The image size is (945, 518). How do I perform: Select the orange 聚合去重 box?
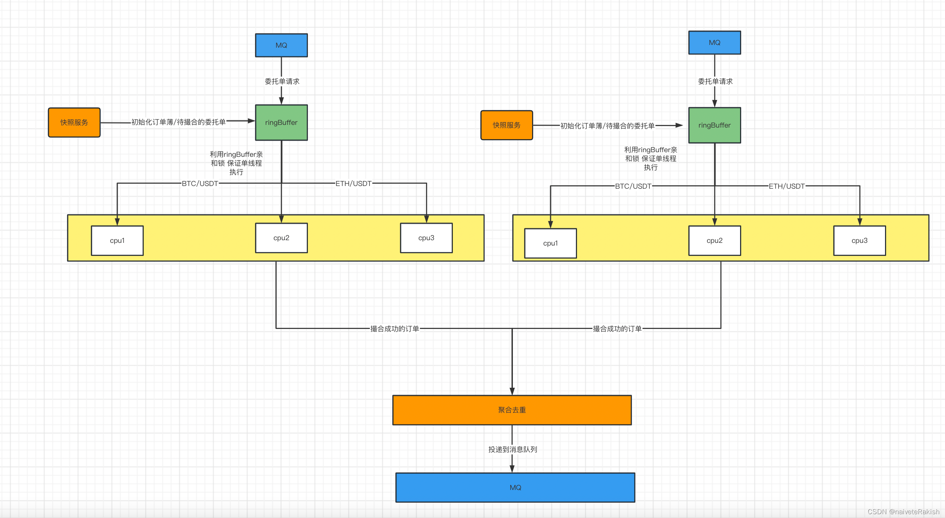(512, 410)
